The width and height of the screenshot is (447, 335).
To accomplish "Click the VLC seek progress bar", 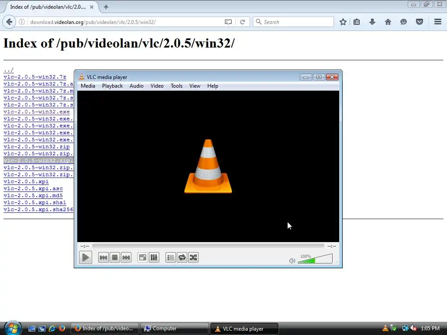I will [208, 246].
